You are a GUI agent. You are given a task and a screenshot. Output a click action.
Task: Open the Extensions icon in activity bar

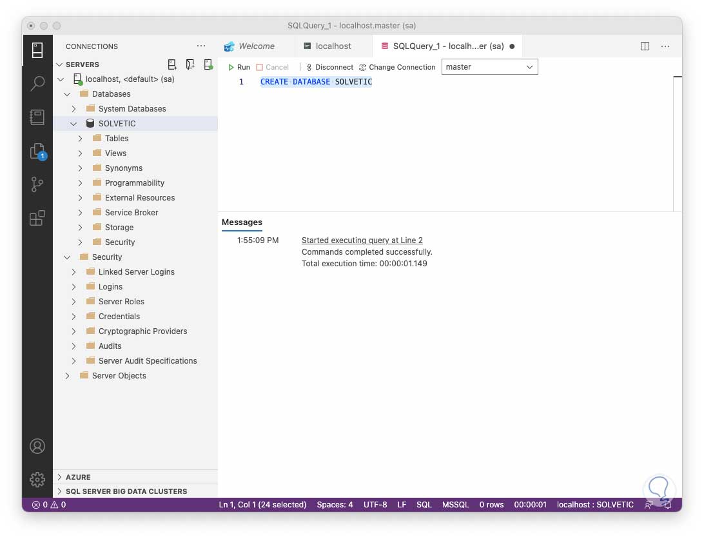37,219
